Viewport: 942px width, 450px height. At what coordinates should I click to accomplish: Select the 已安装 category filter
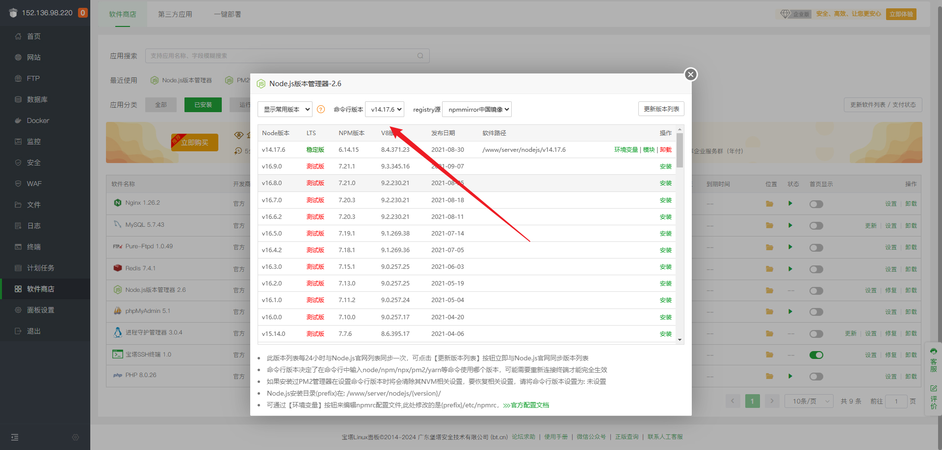point(203,105)
